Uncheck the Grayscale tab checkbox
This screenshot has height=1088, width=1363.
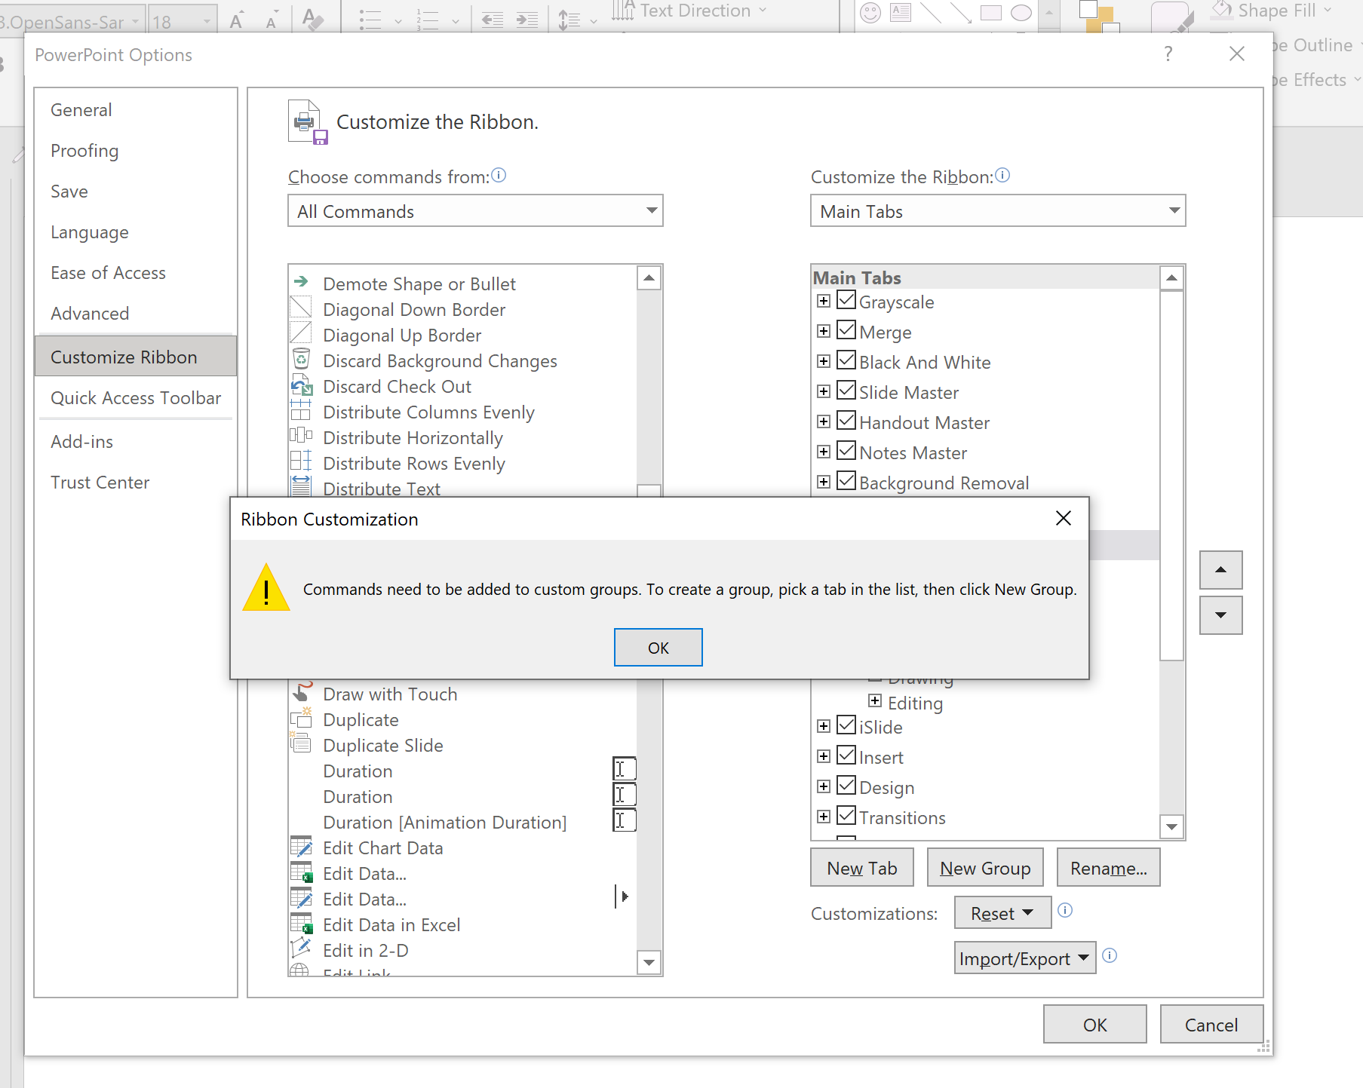point(846,300)
